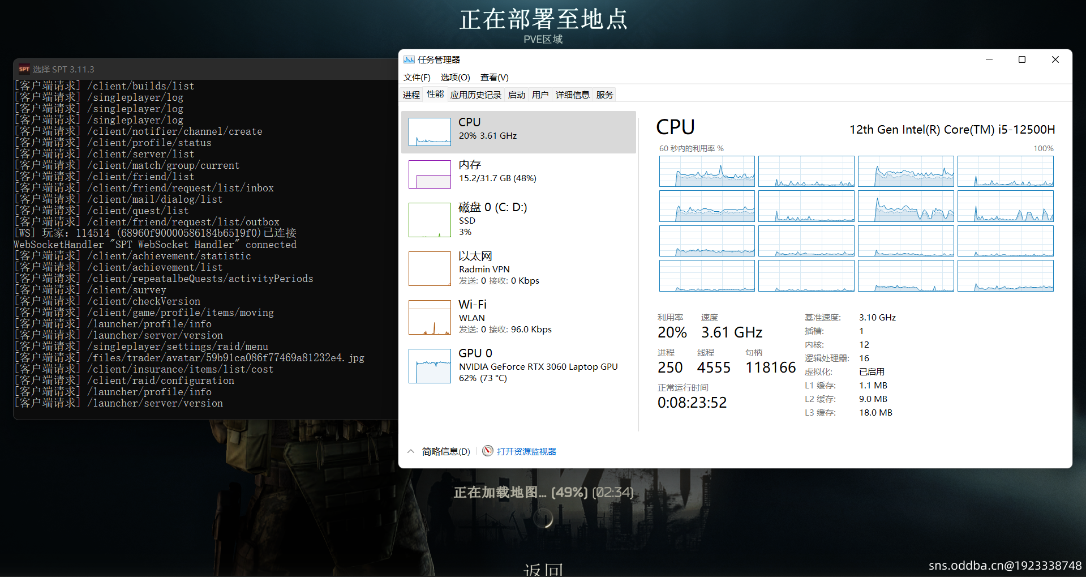This screenshot has width=1086, height=577.
Task: Click the 20% utilization value
Action: 672,332
